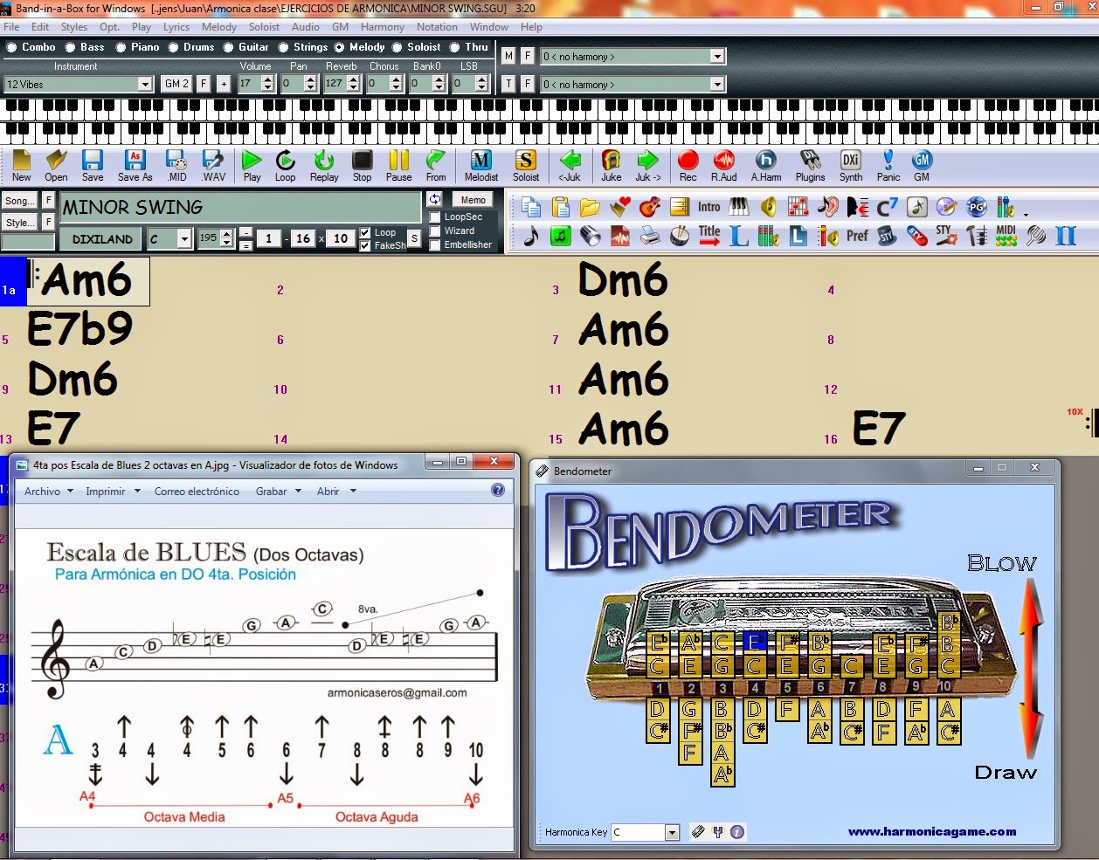Stop playback with the Stop icon
Screen dimensions: 1099x860
point(362,165)
